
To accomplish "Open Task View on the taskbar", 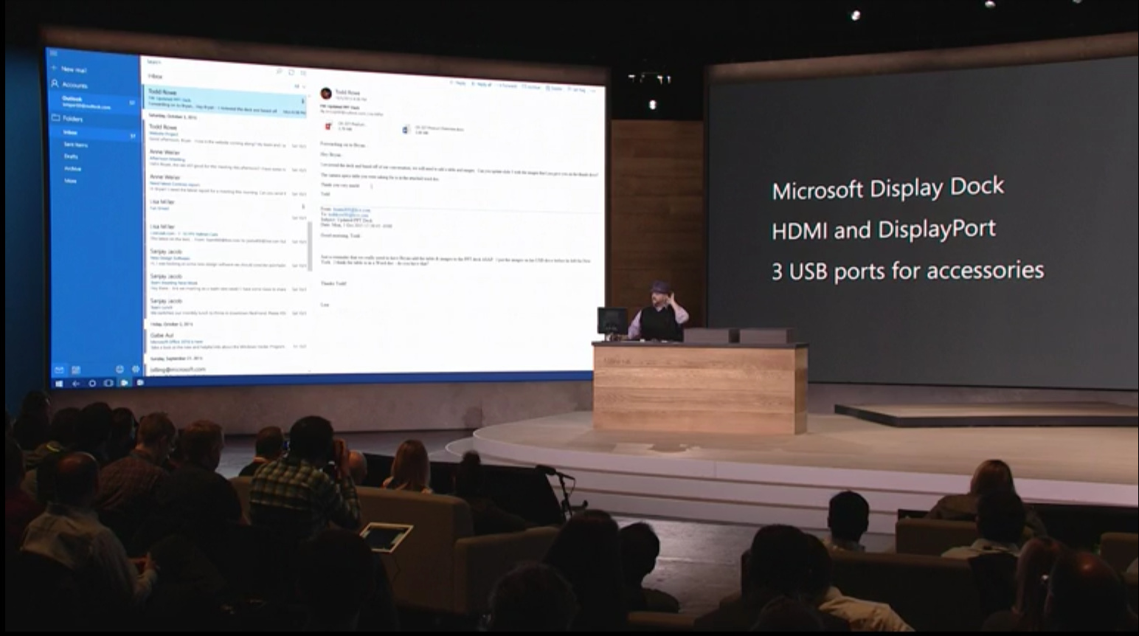I will click(x=108, y=384).
